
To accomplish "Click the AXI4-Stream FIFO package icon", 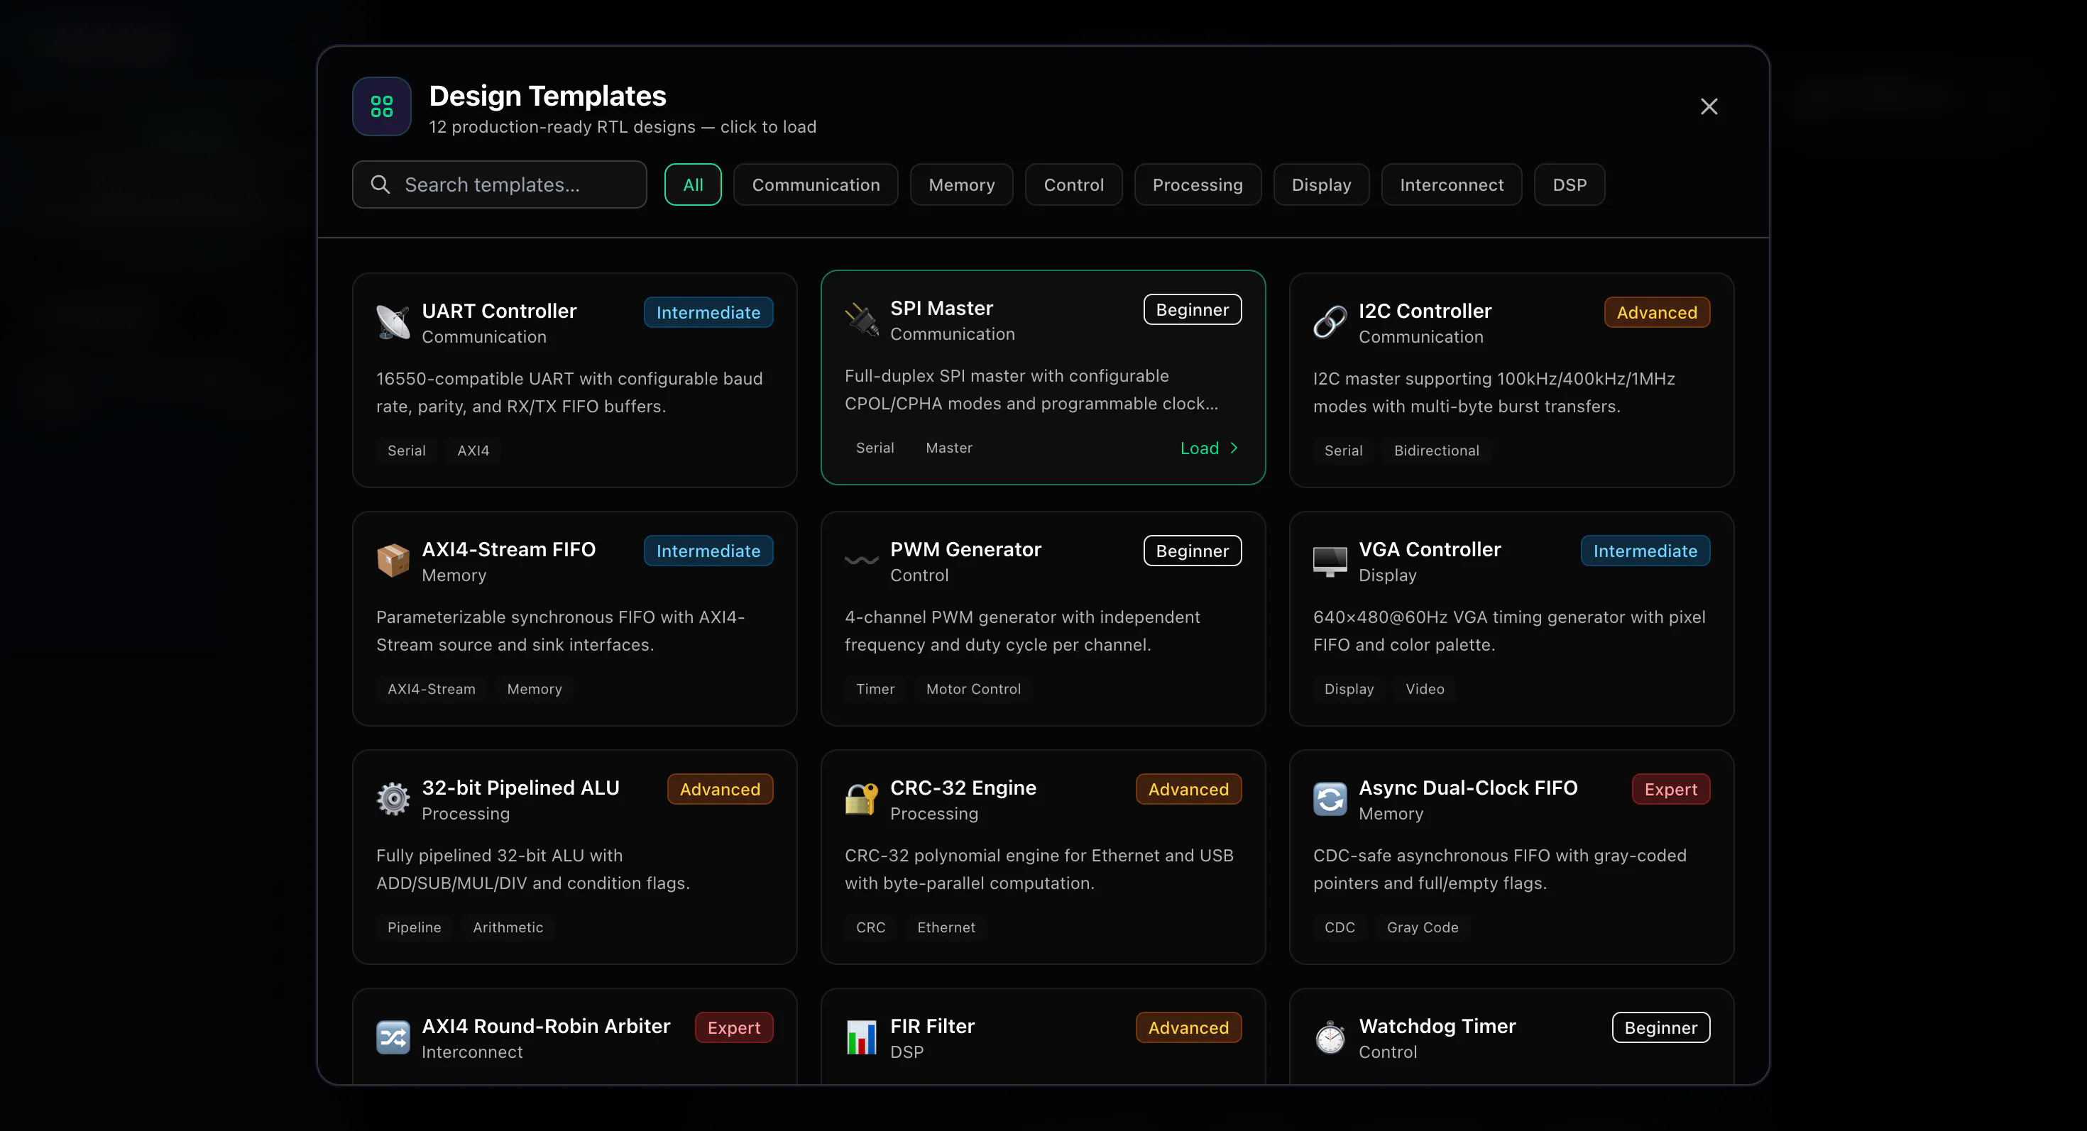I will pos(393,561).
